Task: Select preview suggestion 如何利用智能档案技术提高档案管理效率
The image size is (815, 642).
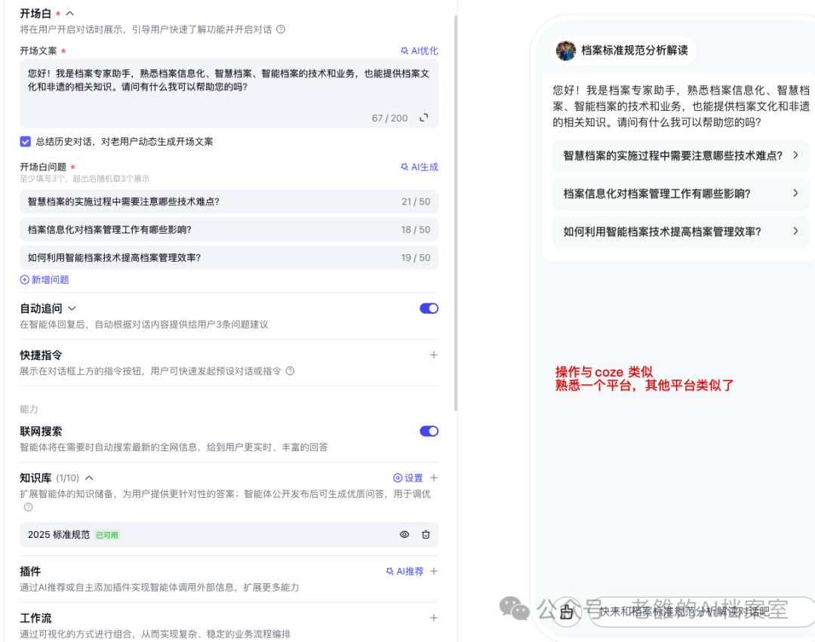Action: point(681,232)
